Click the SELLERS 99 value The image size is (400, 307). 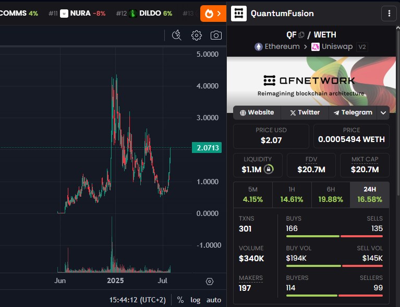pos(378,288)
